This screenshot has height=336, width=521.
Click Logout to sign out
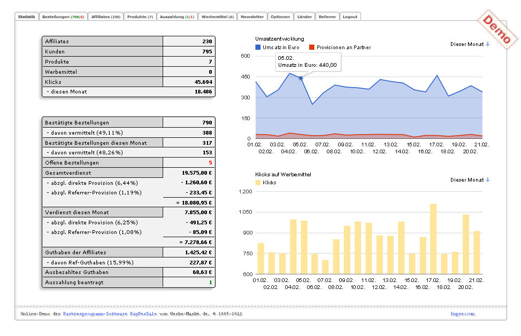click(350, 17)
